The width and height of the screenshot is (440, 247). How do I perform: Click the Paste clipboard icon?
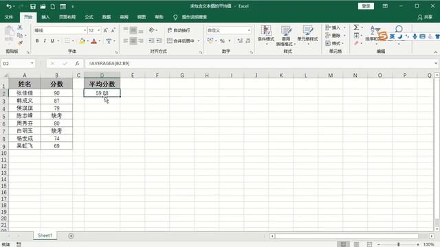tap(9, 32)
